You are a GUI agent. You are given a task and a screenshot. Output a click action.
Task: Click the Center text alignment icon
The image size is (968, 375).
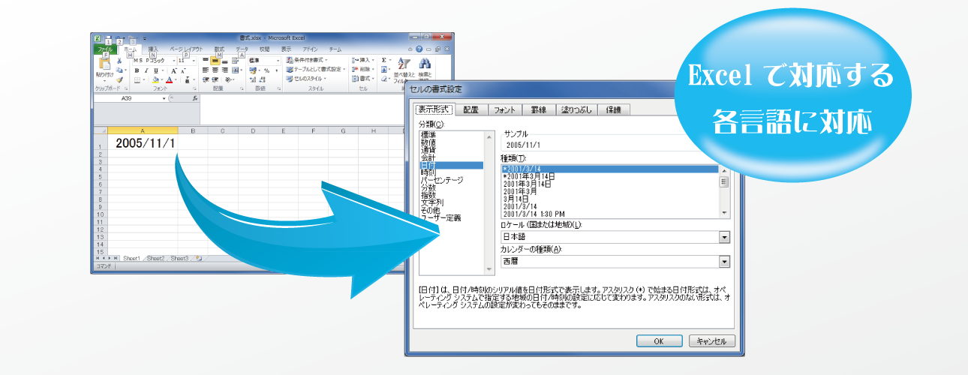click(x=215, y=70)
